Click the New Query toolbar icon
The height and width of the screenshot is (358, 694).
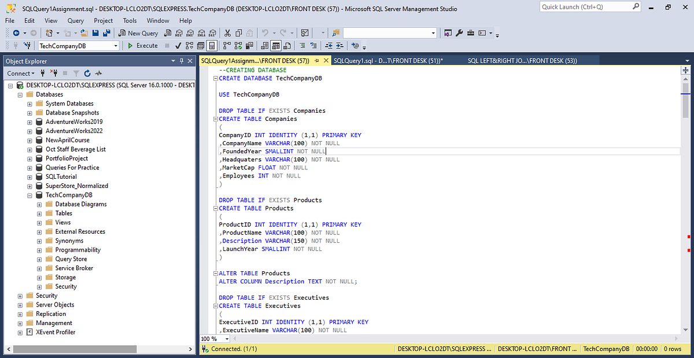pos(138,33)
